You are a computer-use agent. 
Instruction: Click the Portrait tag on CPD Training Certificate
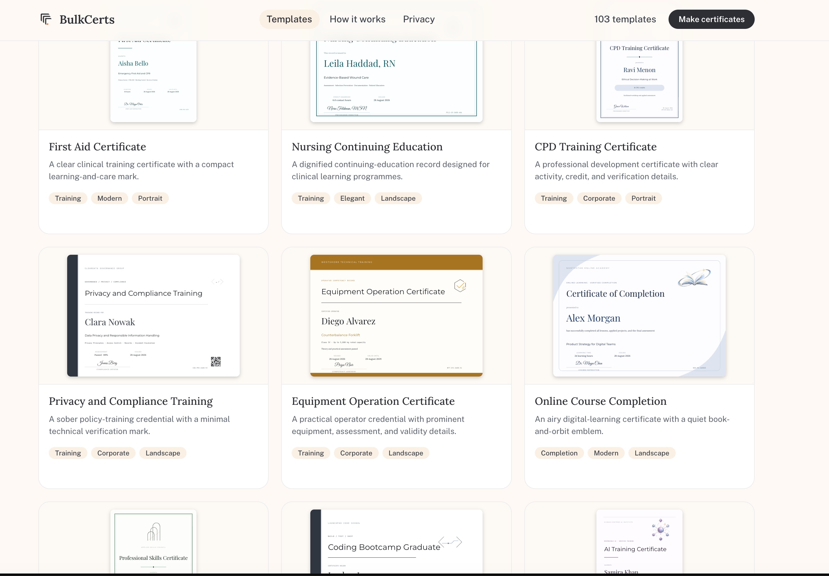point(643,199)
